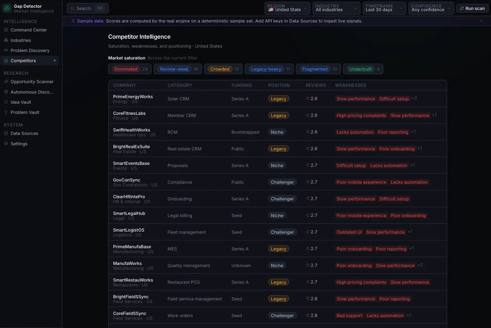Select Competitors in sidebar
This screenshot has height=328, width=491.
(30, 60)
